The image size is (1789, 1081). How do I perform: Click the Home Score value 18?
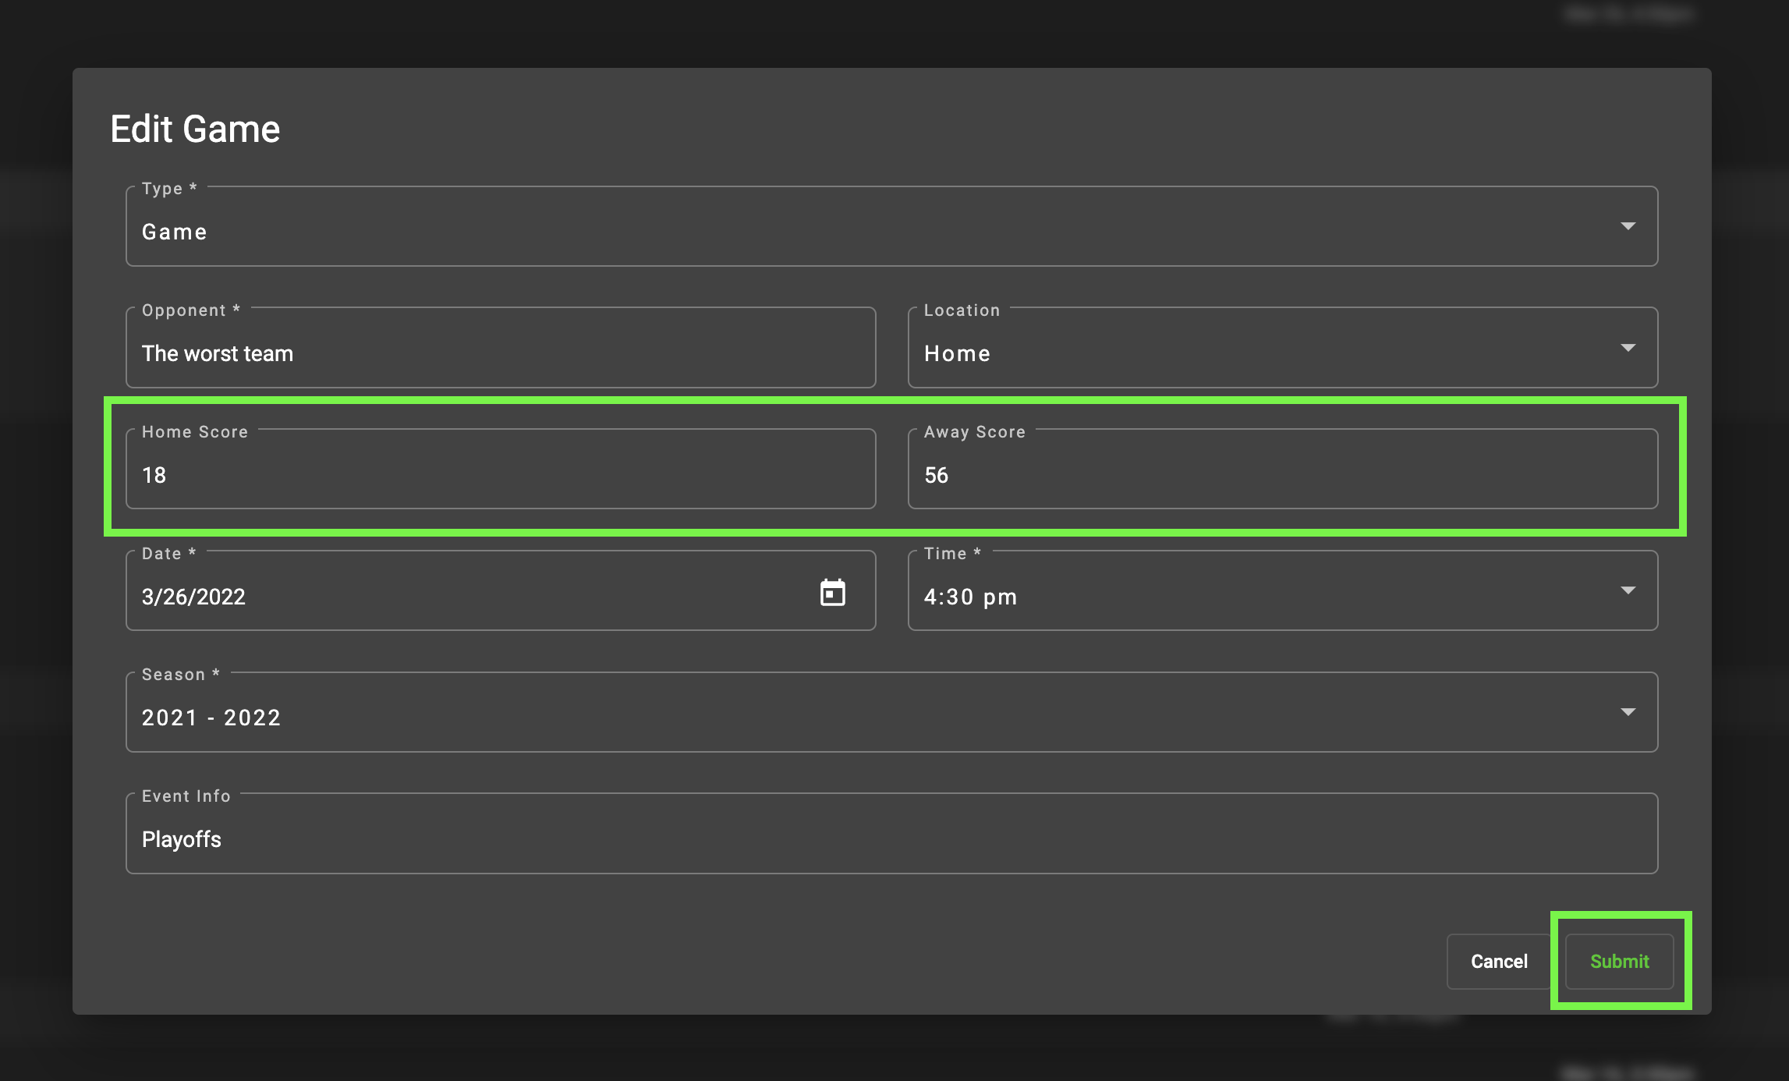pyautogui.click(x=154, y=475)
